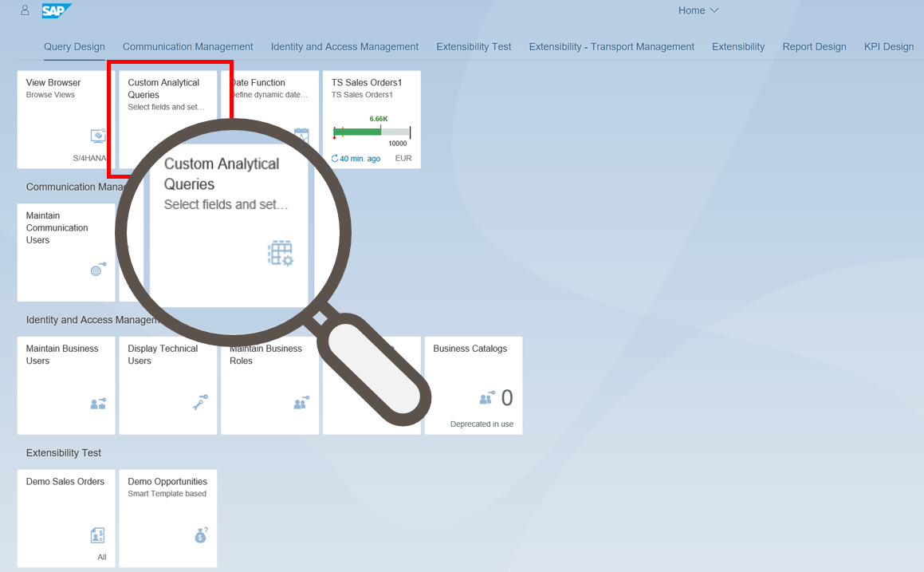Click the wrench icon on Display Technical Users
Image resolution: width=924 pixels, height=572 pixels.
(200, 402)
